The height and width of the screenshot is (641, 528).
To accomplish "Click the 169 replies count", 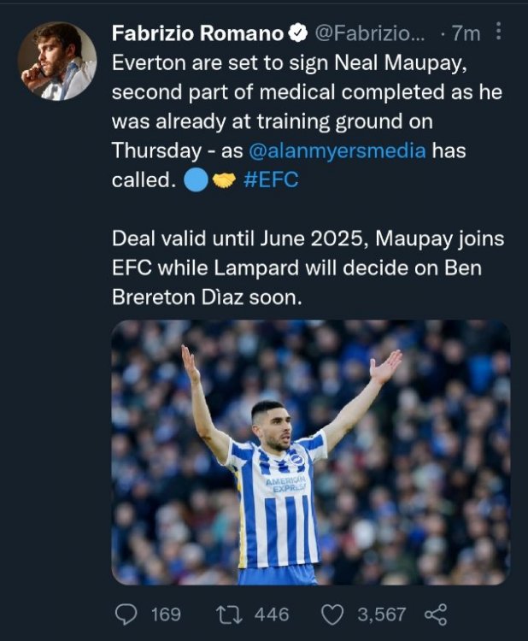I will 166,614.
